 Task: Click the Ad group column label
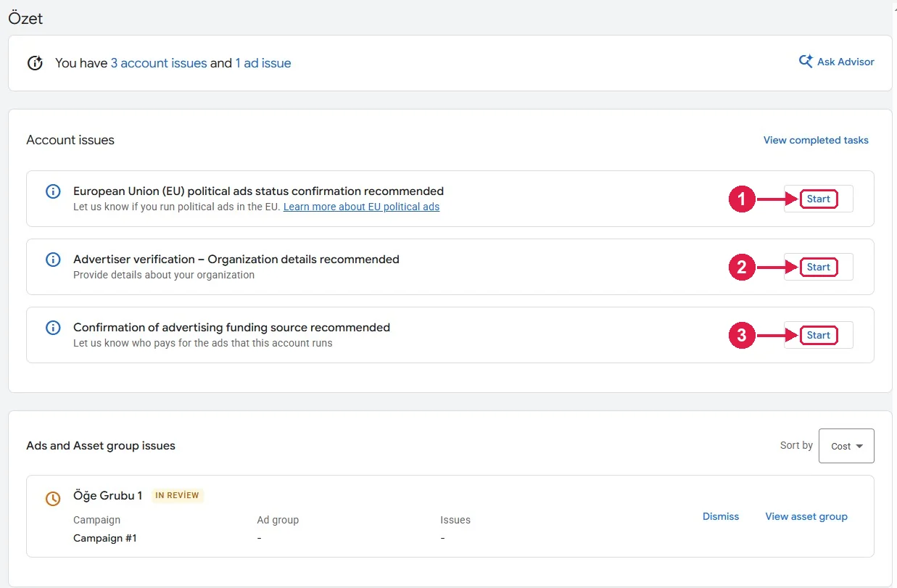[x=278, y=520]
